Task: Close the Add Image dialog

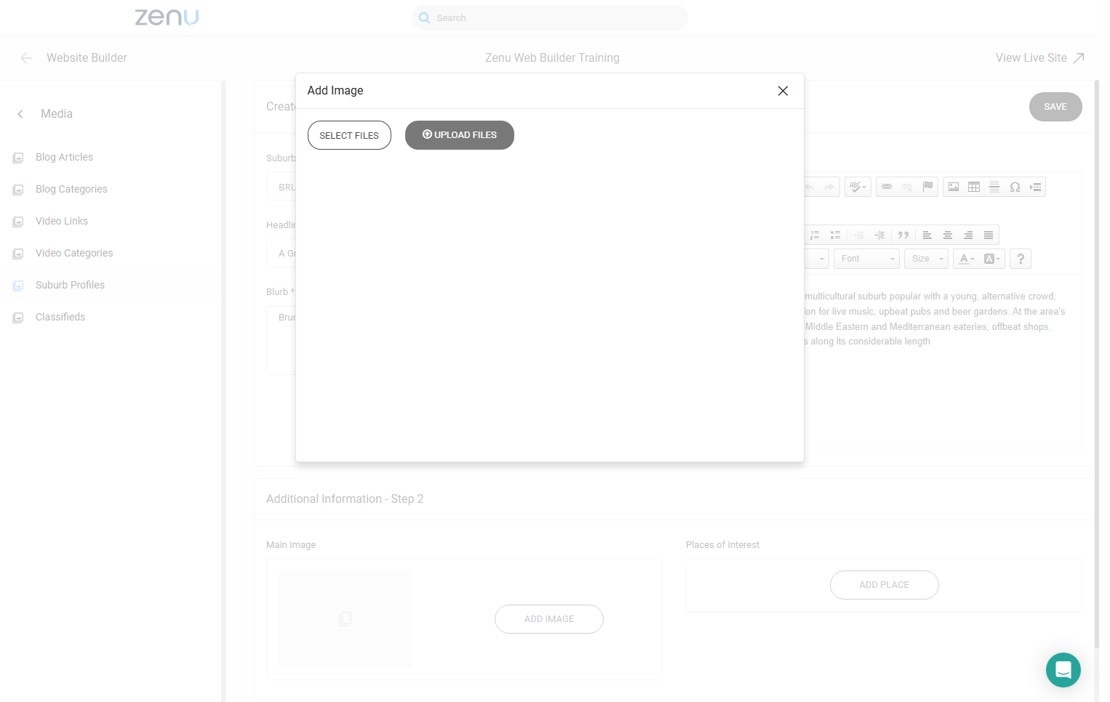Action: point(783,91)
